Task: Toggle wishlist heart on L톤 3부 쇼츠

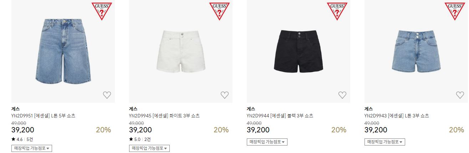Action: 460,95
